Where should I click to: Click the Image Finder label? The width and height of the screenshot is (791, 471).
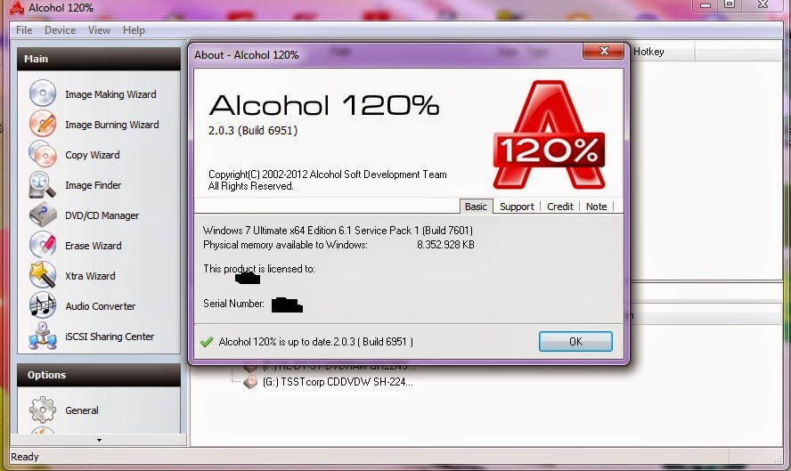pos(94,185)
